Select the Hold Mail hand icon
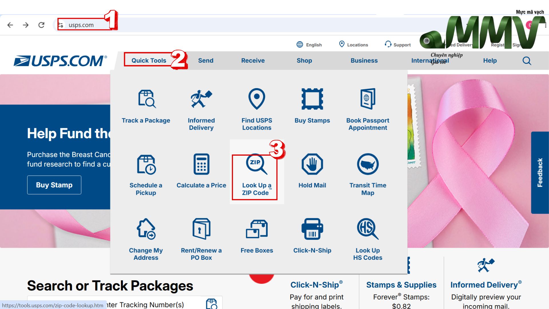The width and height of the screenshot is (549, 309). (312, 164)
